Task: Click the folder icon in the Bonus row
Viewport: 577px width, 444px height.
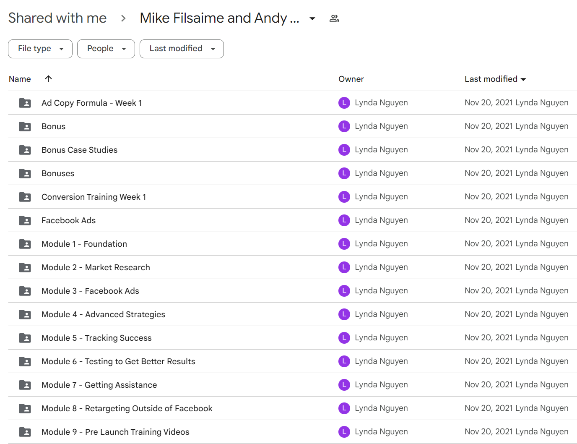Action: (25, 126)
